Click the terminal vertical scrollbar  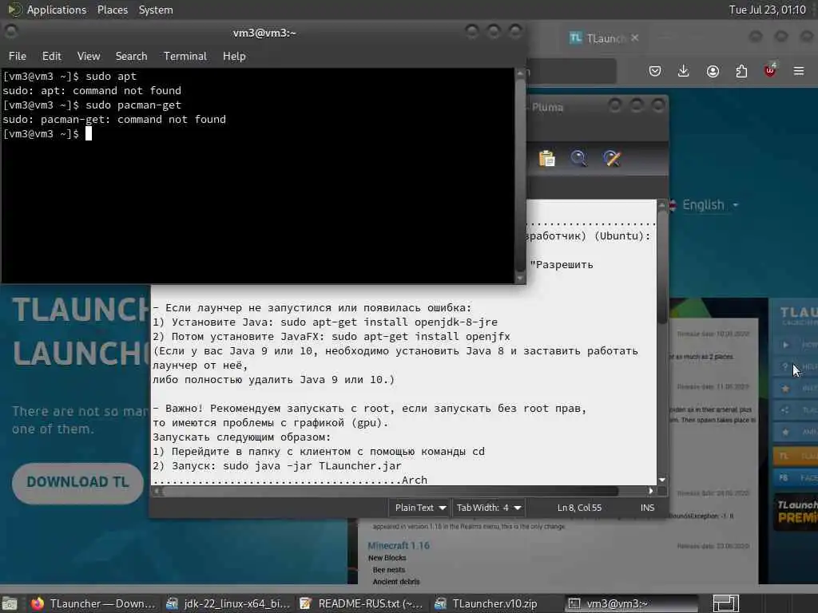(x=519, y=175)
